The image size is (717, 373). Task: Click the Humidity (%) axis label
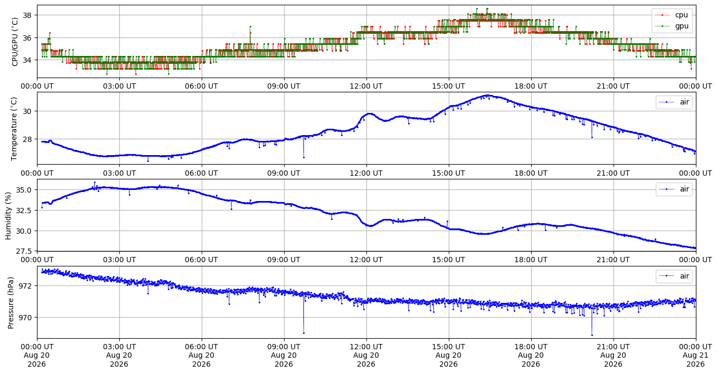pyautogui.click(x=9, y=215)
